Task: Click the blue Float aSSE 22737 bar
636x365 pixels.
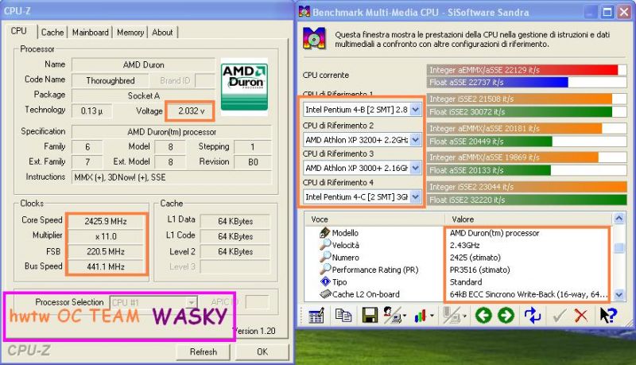Action: click(498, 83)
